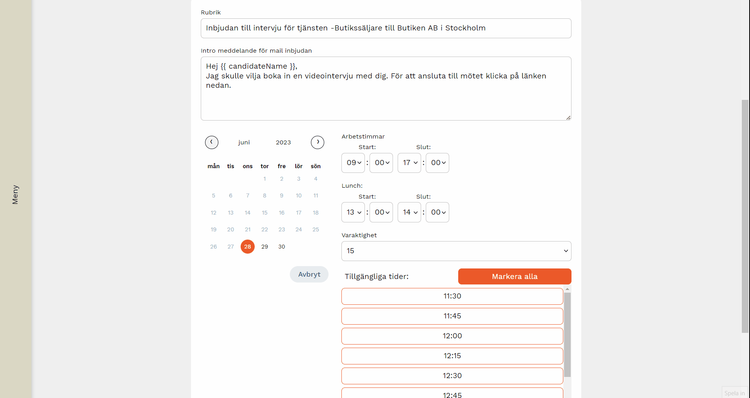Image resolution: width=750 pixels, height=398 pixels.
Task: Select June 29 in the calendar
Action: (264, 247)
